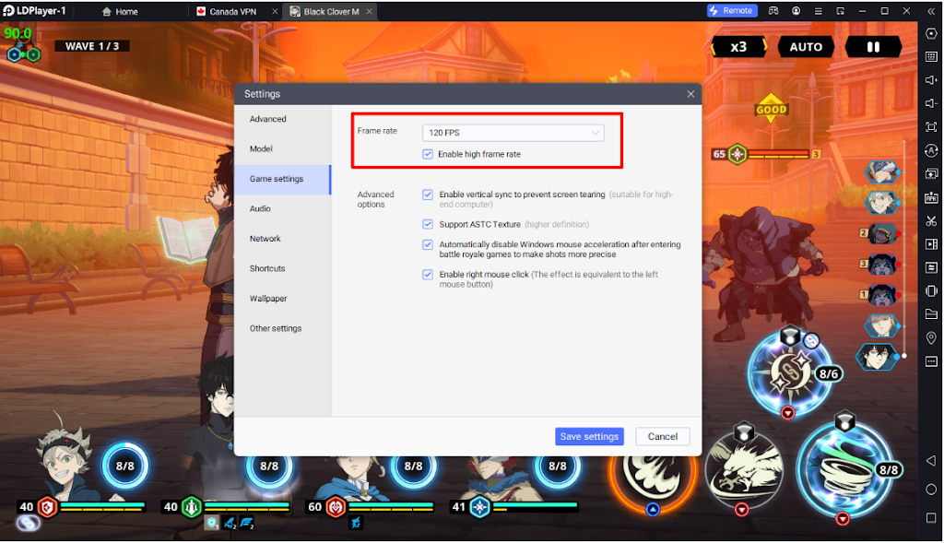
Task: Click the Android recent apps square button
Action: [x=931, y=518]
